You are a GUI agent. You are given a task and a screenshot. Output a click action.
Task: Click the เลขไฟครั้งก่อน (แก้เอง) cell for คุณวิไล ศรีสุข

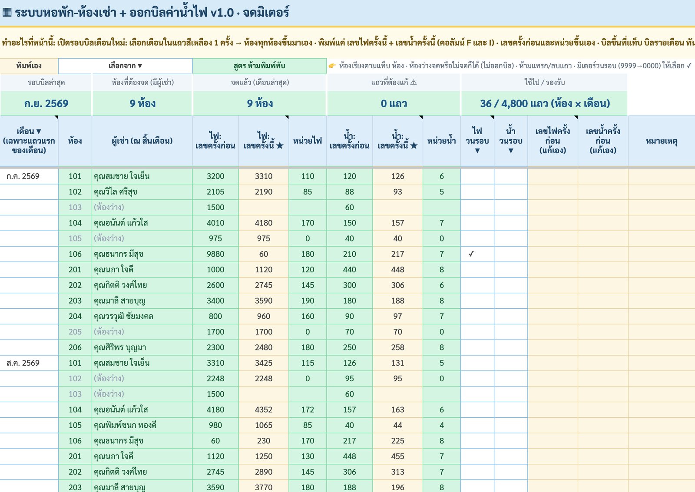(x=553, y=192)
